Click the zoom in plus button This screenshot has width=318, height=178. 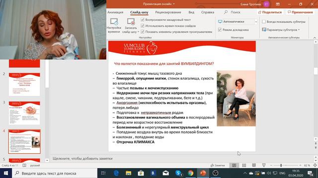pos(300,165)
